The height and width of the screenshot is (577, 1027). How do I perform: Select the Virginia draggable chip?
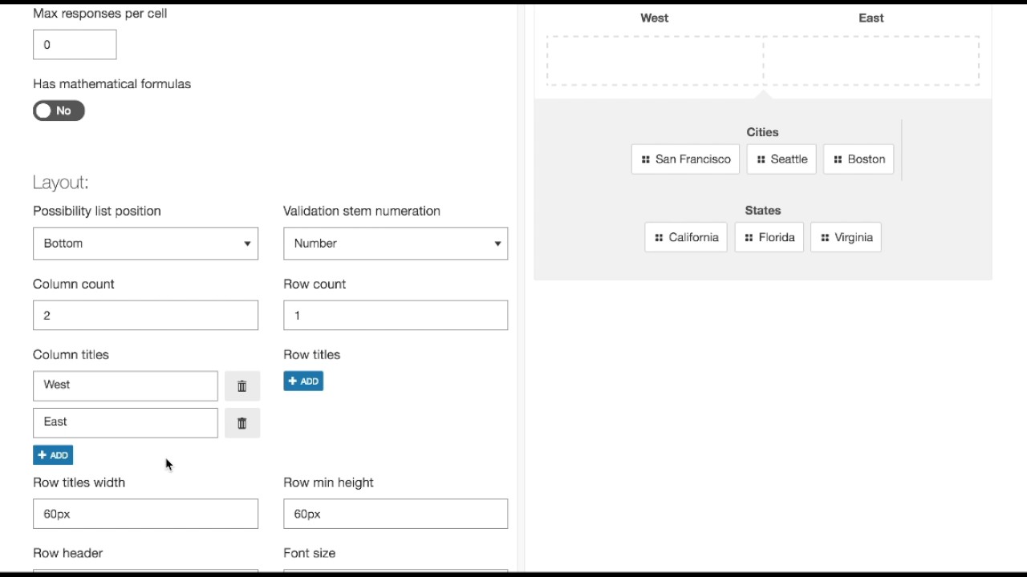coord(846,237)
